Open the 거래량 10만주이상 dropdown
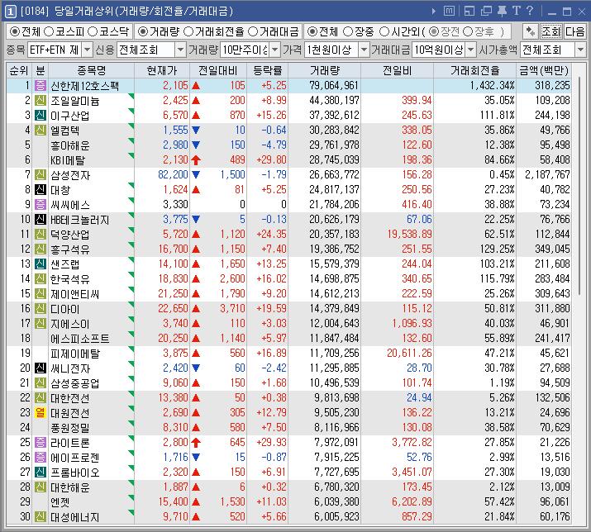Image resolution: width=591 pixels, height=532 pixels. click(x=275, y=50)
